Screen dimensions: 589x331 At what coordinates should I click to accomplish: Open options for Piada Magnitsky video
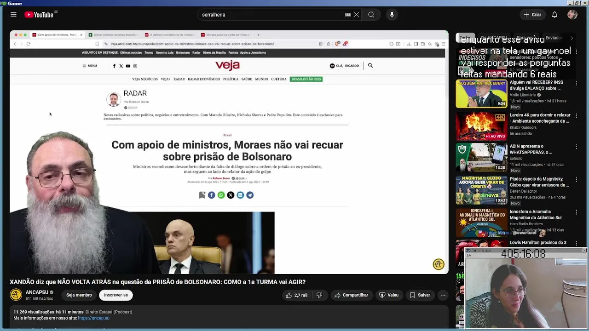577,180
